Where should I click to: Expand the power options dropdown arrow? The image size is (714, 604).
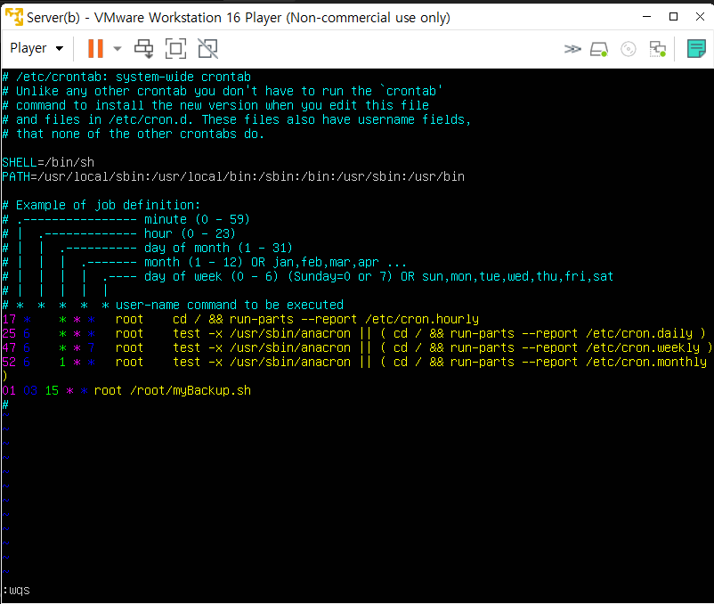[118, 49]
